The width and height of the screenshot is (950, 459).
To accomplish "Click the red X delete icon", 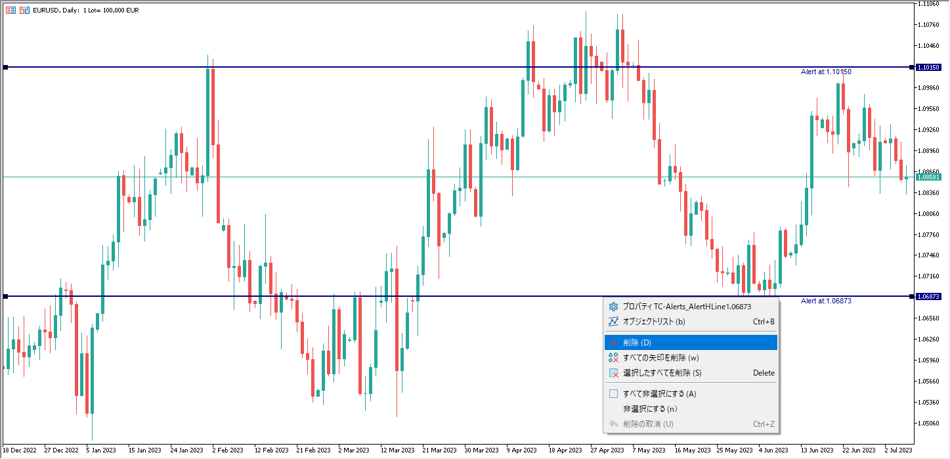I will [x=614, y=343].
